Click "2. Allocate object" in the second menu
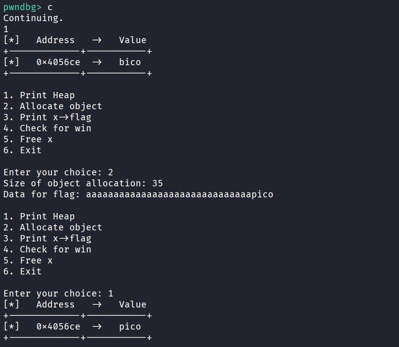399x347 pixels. [x=52, y=228]
